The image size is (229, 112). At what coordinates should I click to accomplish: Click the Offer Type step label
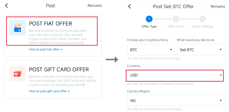tap(149, 27)
